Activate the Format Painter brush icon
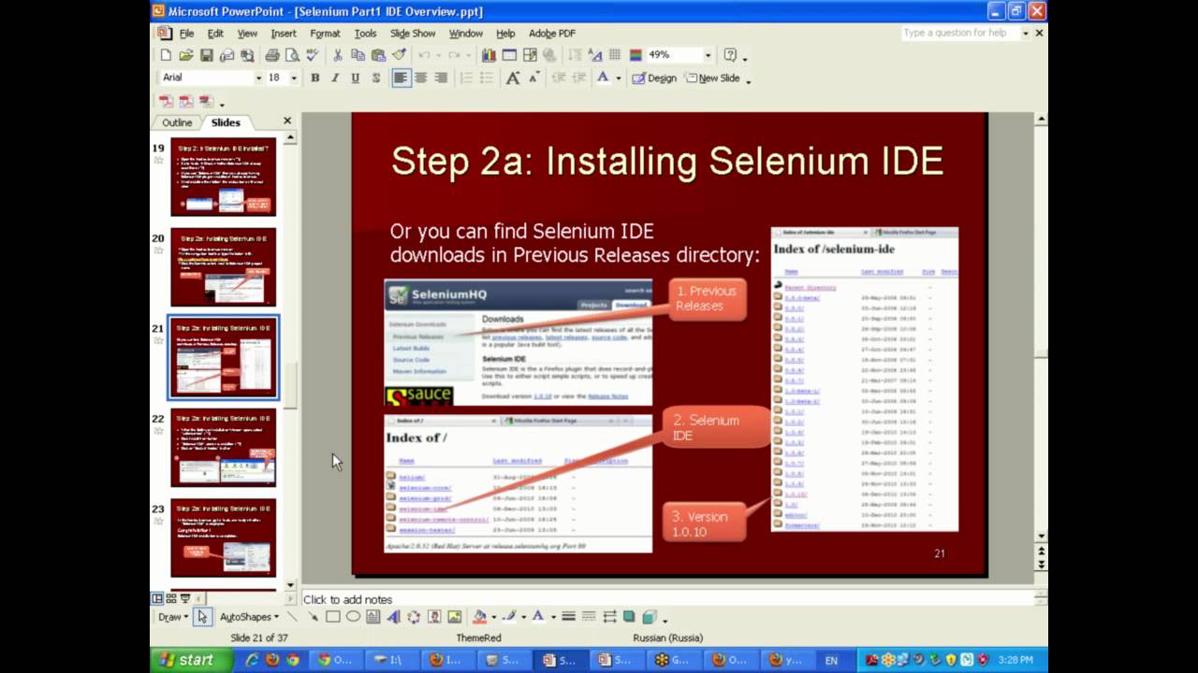This screenshot has height=673, width=1198. click(400, 55)
